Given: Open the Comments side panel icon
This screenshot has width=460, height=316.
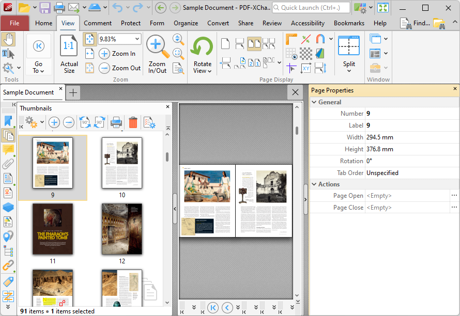Looking at the screenshot, I should pyautogui.click(x=8, y=150).
